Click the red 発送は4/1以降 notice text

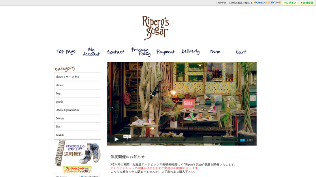coord(155,168)
